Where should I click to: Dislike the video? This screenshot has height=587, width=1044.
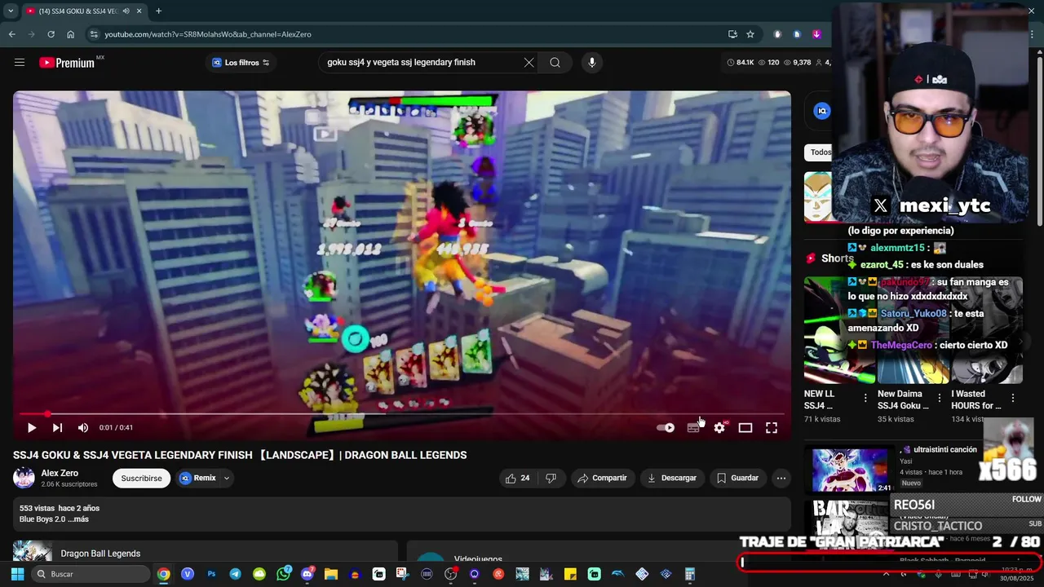(551, 478)
